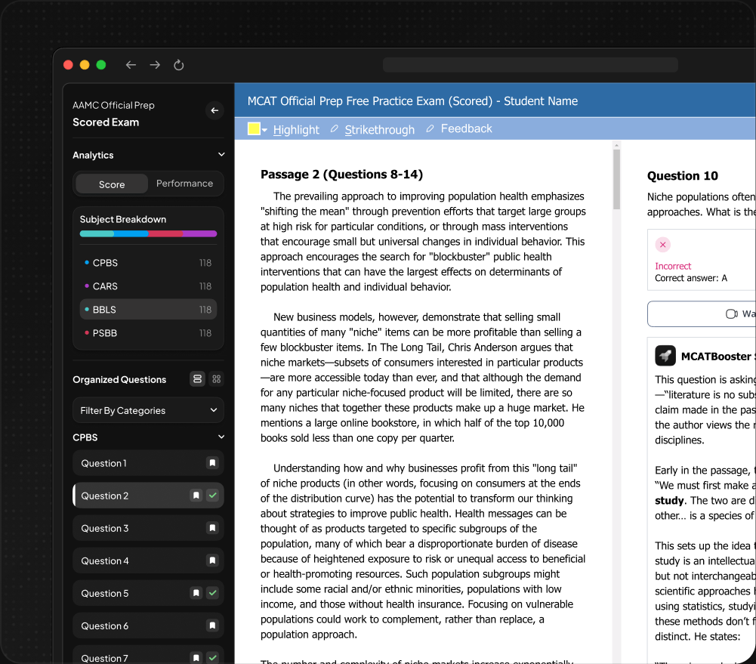Reload the page using refresh icon
This screenshot has height=664, width=756.
pos(178,65)
